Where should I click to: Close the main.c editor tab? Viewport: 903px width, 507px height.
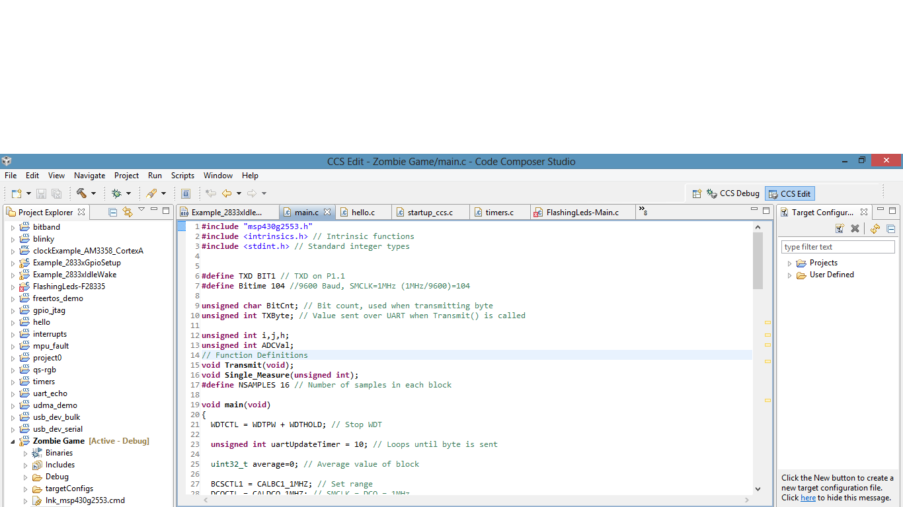tap(327, 212)
